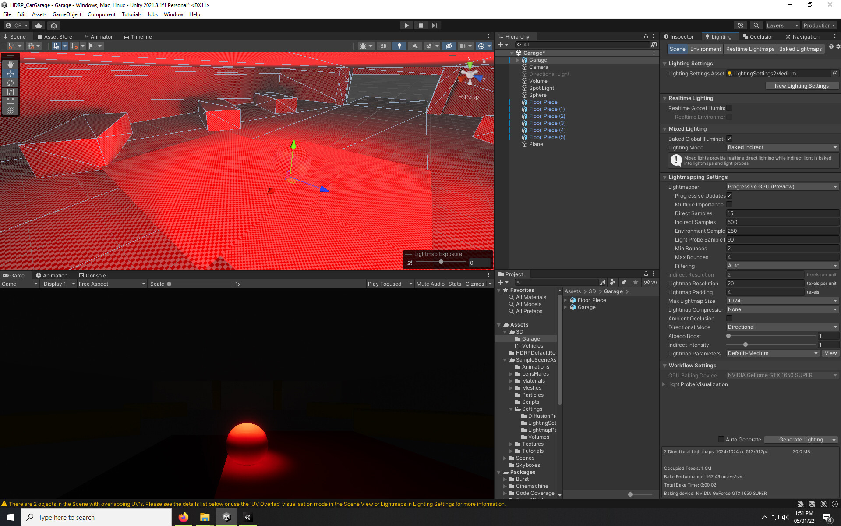Toggle 2D mode in the Scene view
Viewport: 841px width, 526px height.
tap(383, 46)
